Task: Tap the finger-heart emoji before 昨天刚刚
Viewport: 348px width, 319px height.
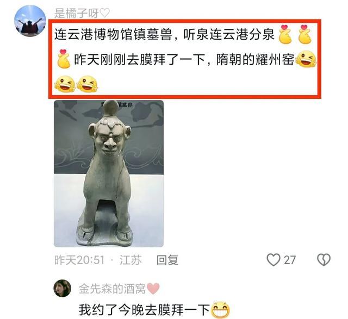Action: pyautogui.click(x=63, y=59)
